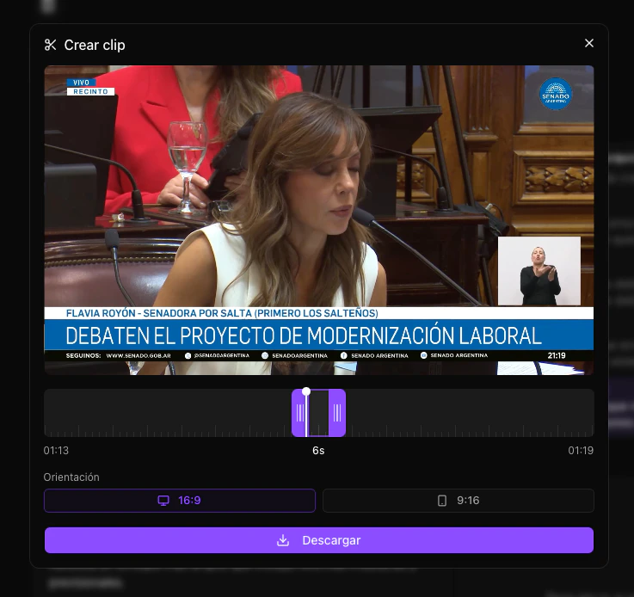
Task: Click the 21:19 clock in the video
Action: (557, 355)
